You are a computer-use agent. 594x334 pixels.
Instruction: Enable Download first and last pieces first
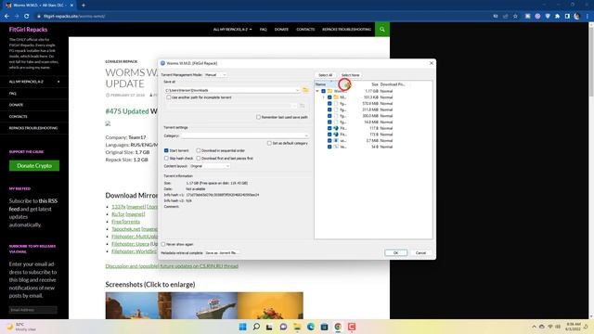pos(198,158)
